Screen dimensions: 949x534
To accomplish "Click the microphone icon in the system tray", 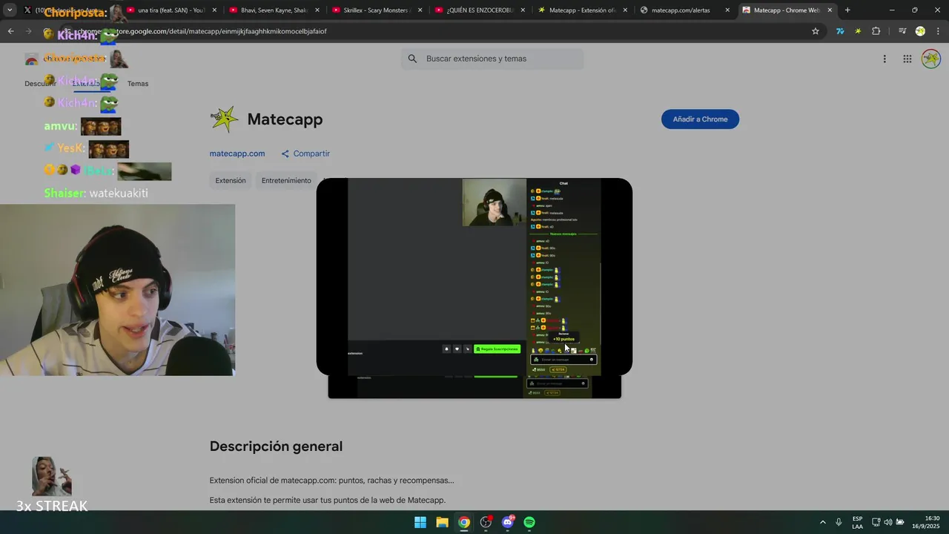I will tap(839, 522).
